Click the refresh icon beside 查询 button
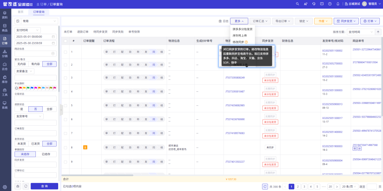 click(x=26, y=186)
